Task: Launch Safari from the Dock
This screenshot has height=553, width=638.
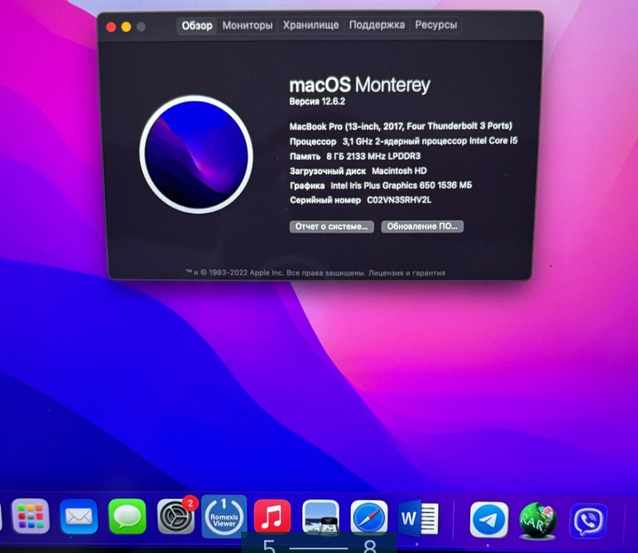Action: click(369, 518)
